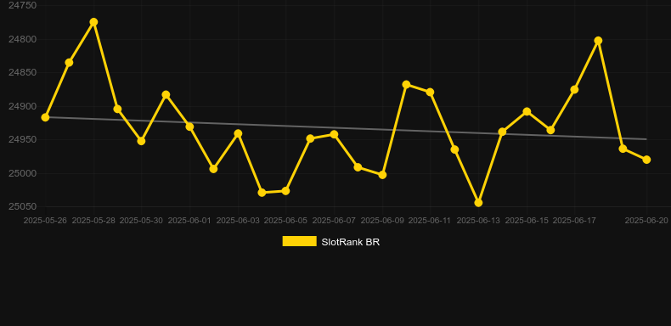Toggle the SlotRank BR legend label
Screen dimensions: 671x326
click(351, 242)
